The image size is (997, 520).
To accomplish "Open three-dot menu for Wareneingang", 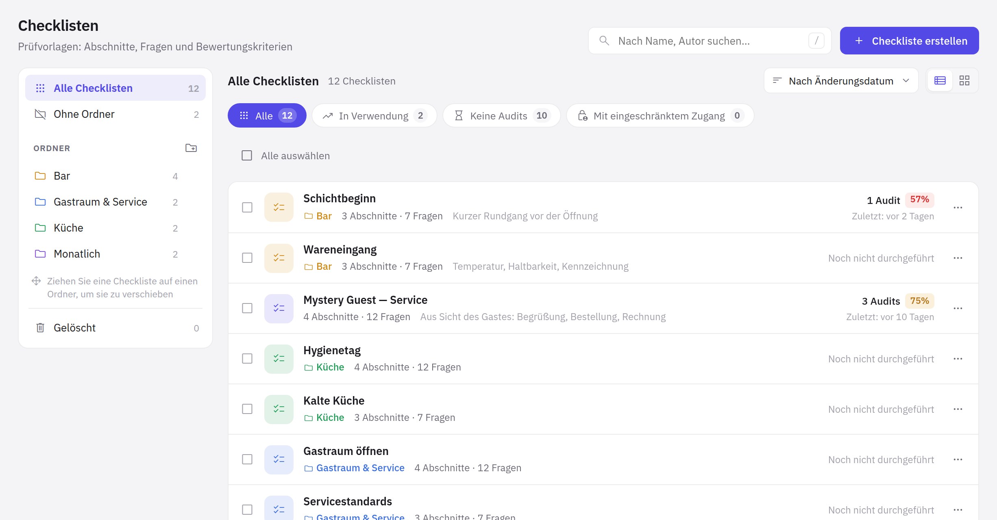I will pyautogui.click(x=958, y=258).
